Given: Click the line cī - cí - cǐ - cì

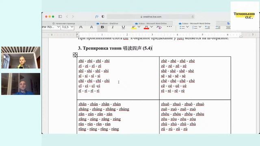Looking at the screenshot, I should tap(89, 86).
